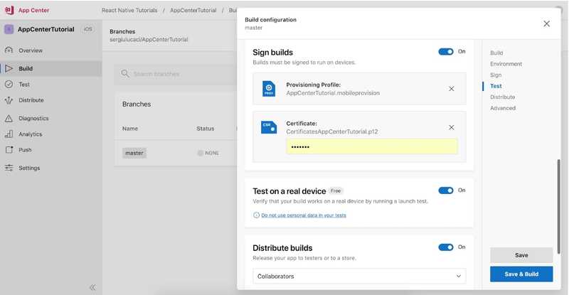569x295 pixels.
Task: Click the provisioning profile file icon
Action: pos(269,89)
